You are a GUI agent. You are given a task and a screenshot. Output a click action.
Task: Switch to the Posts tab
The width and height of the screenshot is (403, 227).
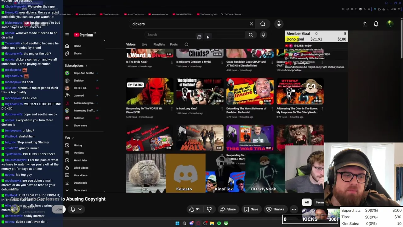[x=174, y=44]
